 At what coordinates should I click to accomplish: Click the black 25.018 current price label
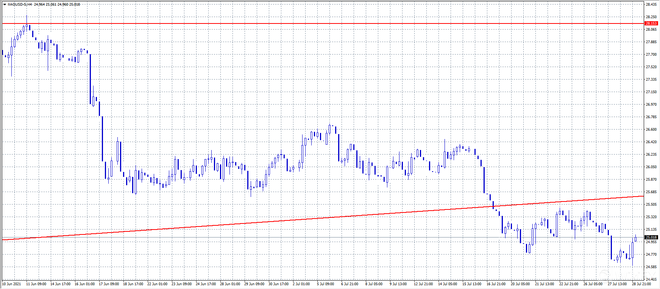pyautogui.click(x=651, y=237)
